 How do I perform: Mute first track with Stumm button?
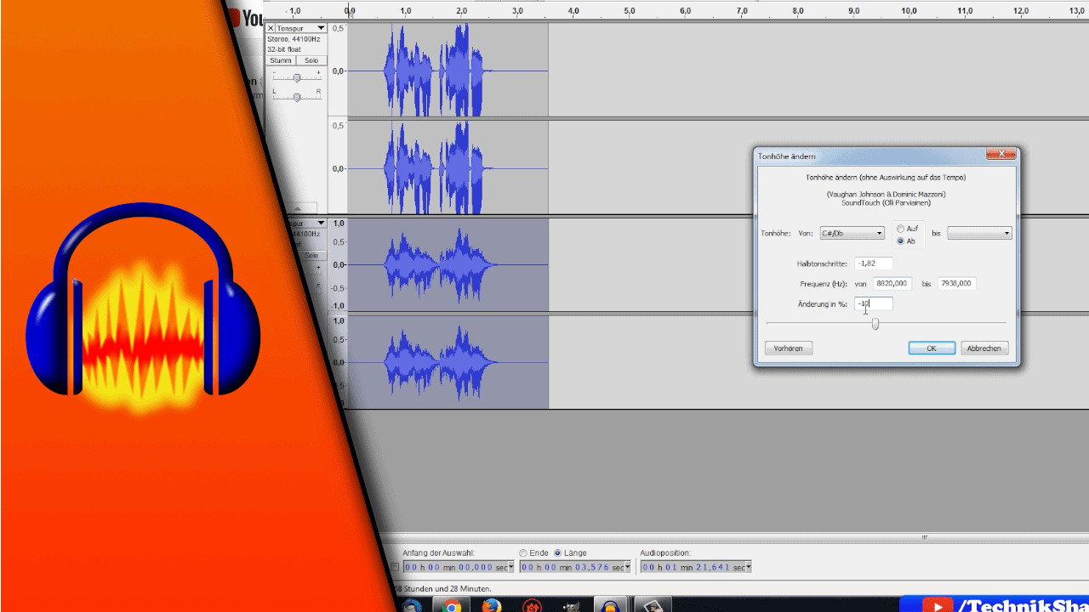tap(281, 60)
